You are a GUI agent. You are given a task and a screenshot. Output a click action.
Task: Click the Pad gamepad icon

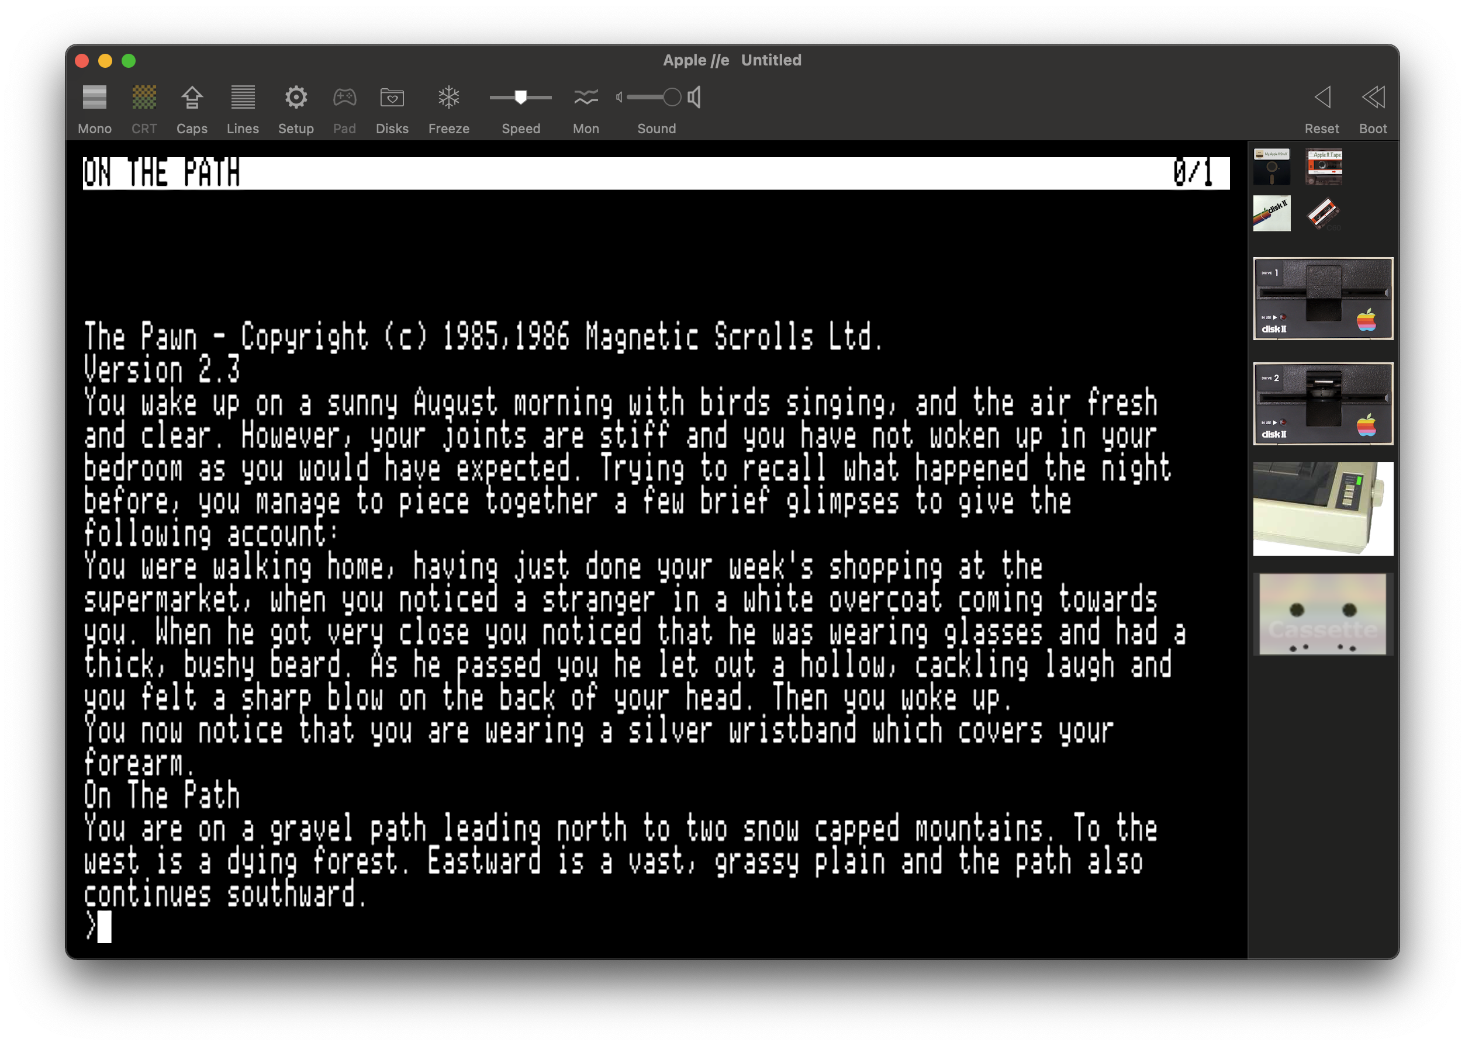(x=345, y=98)
